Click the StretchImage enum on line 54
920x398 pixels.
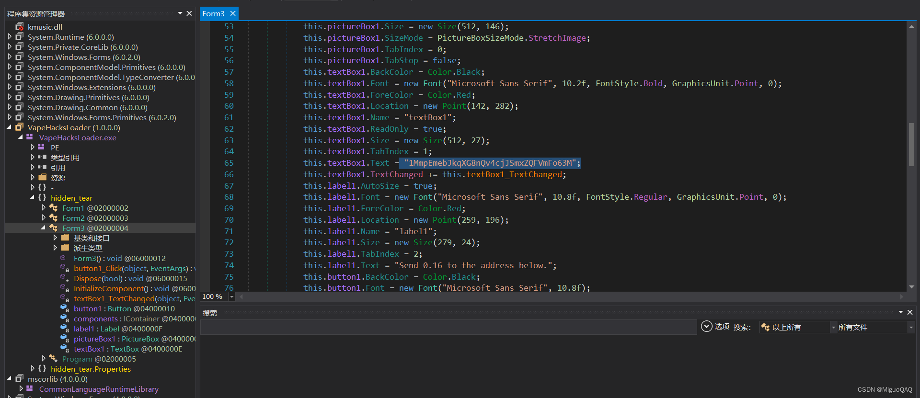[x=557, y=38]
